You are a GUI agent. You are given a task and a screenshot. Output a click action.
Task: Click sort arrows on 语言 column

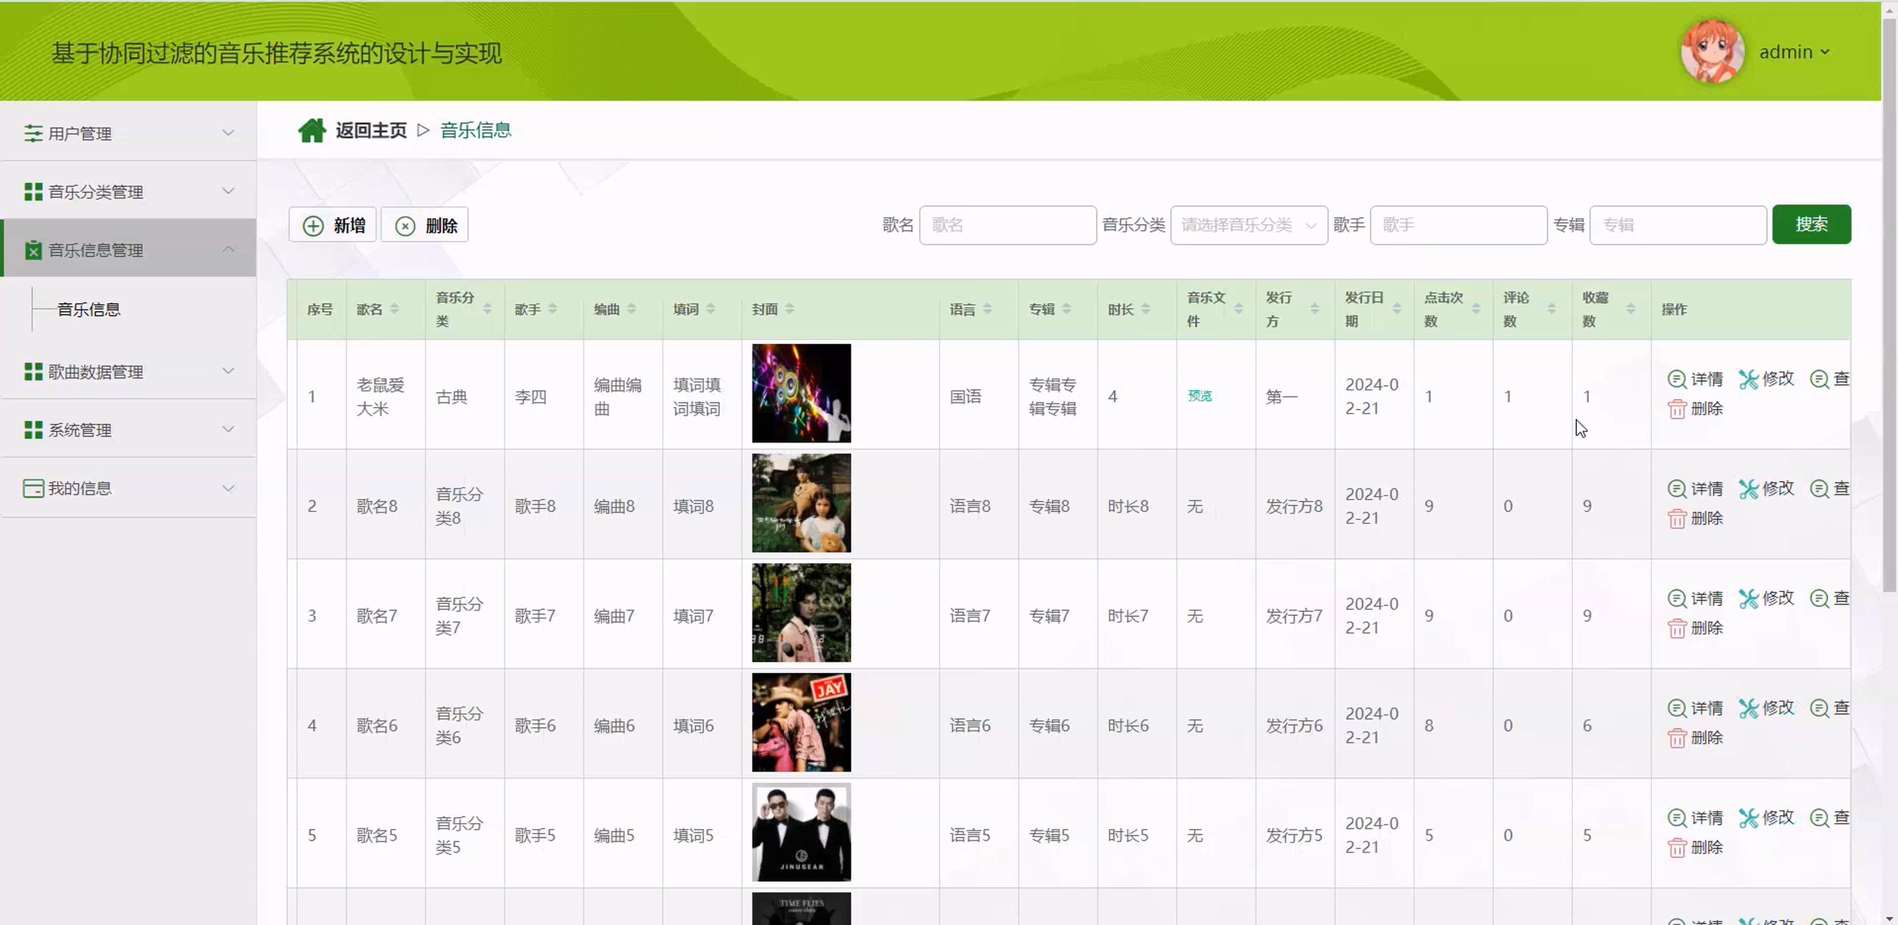987,308
